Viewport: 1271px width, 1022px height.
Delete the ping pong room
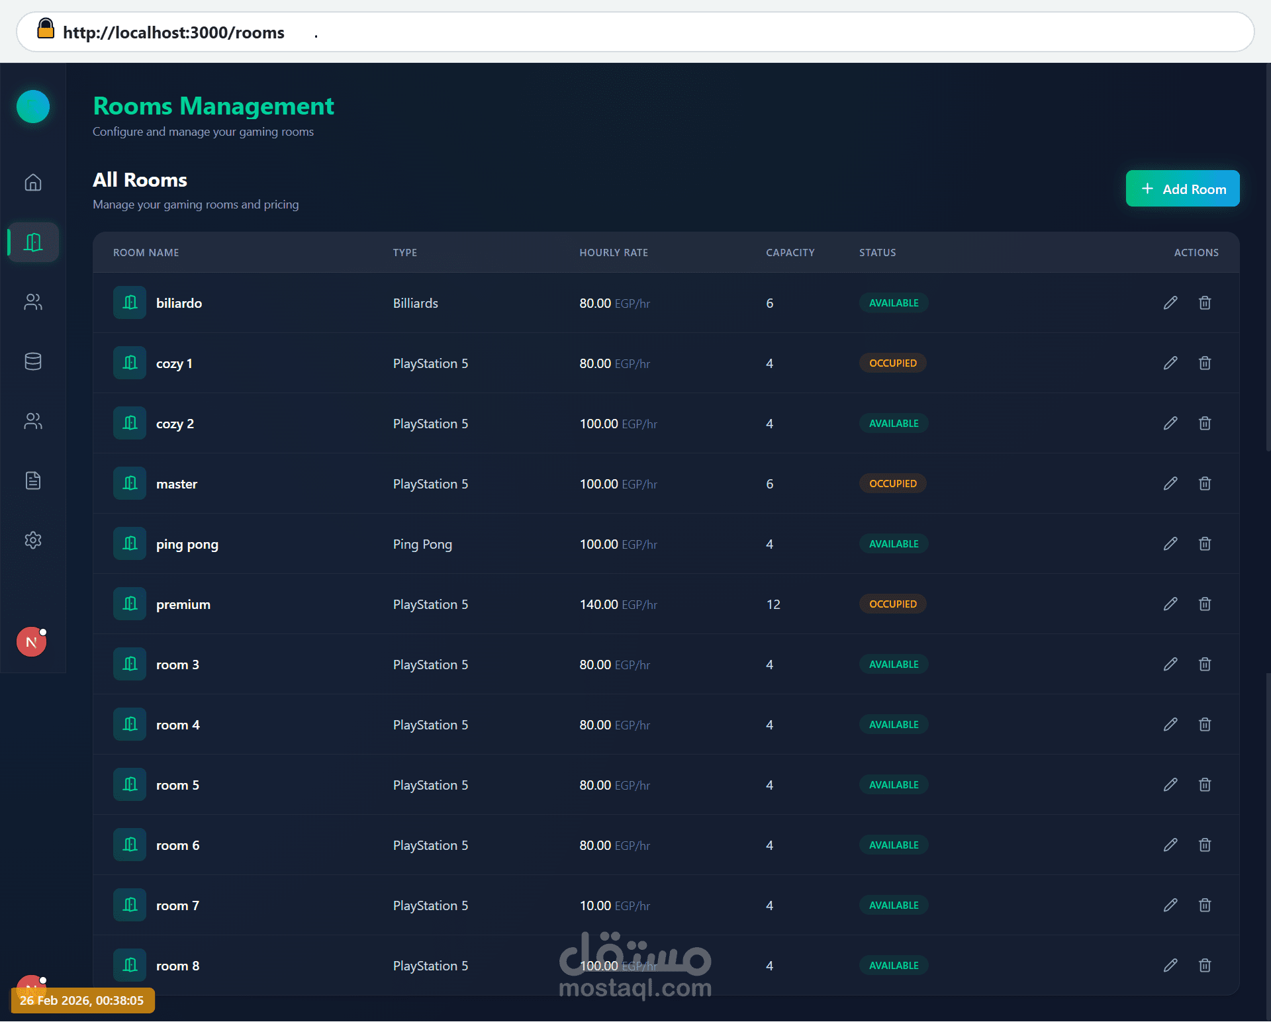coord(1205,543)
